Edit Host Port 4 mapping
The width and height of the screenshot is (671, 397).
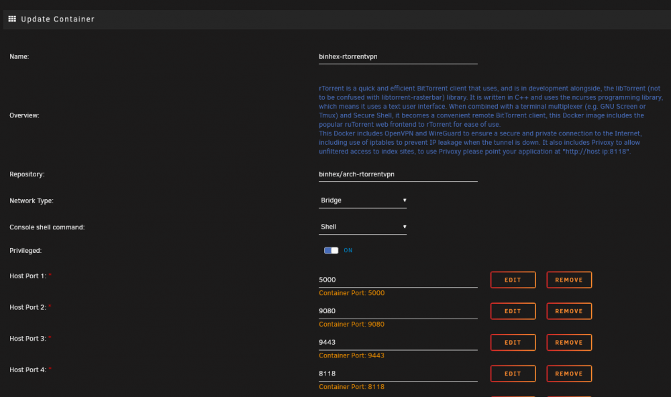pyautogui.click(x=513, y=374)
